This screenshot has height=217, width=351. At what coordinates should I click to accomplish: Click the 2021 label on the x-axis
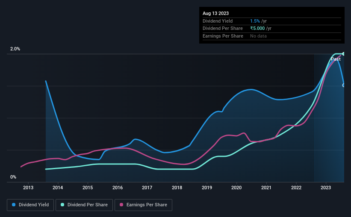(266, 188)
